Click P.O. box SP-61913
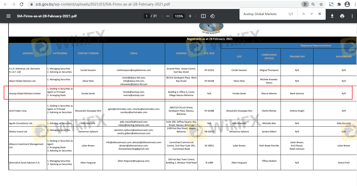The width and height of the screenshot is (357, 186). 209,70
